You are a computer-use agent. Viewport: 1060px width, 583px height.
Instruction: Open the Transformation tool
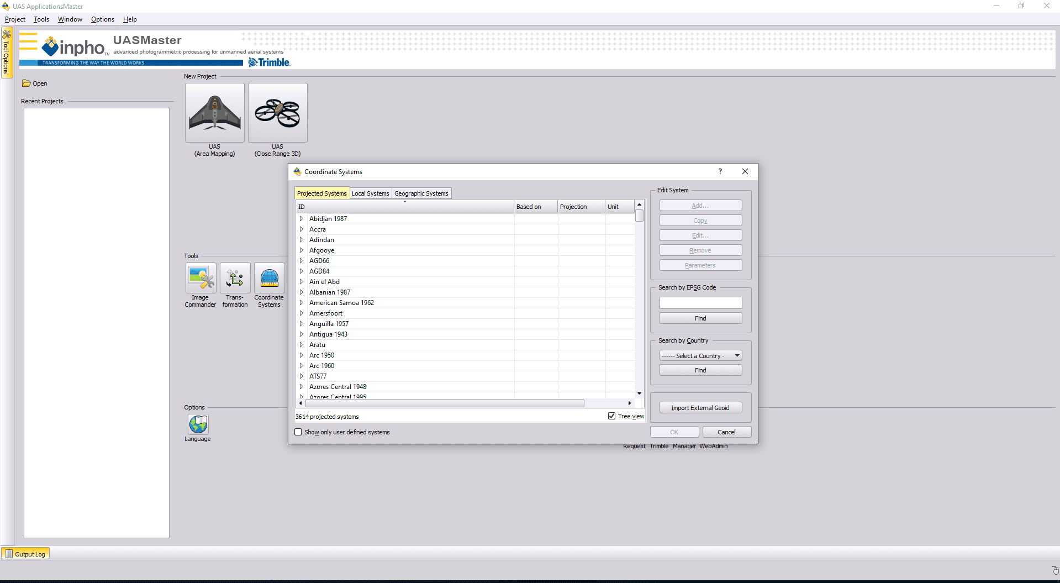click(x=235, y=279)
